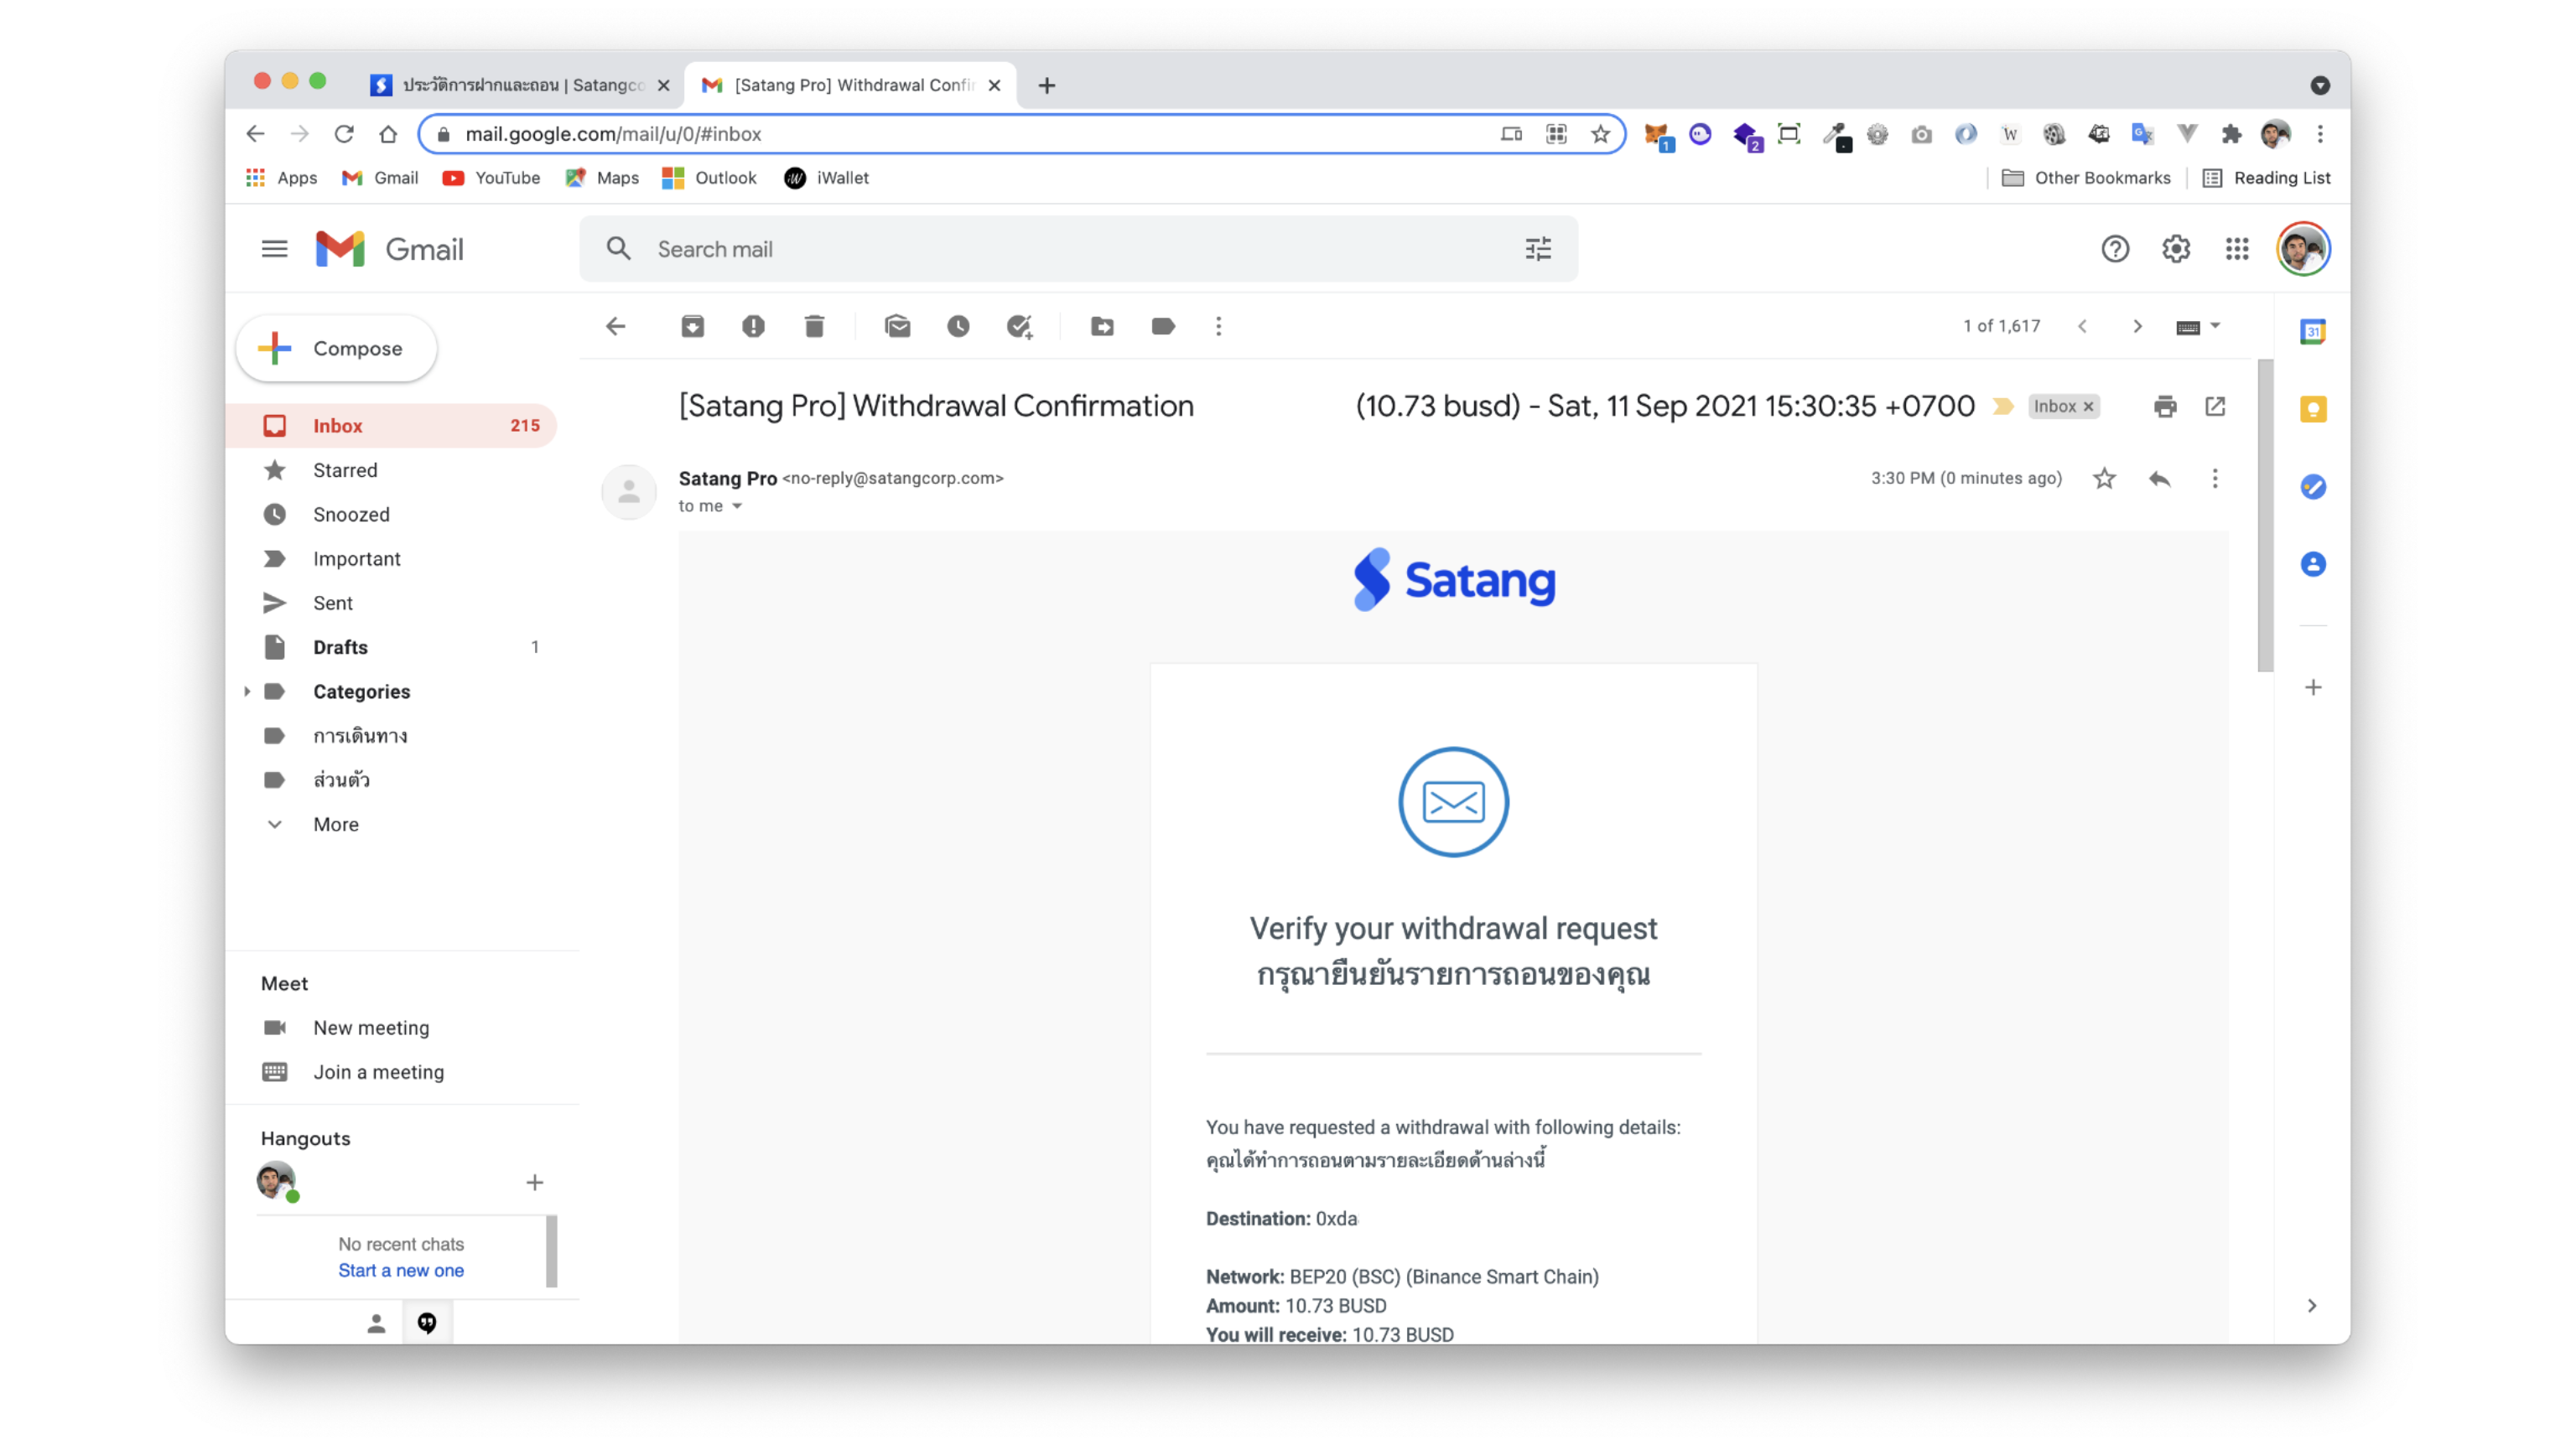This screenshot has height=1445, width=2576.
Task: Switch to Hangouts conversations tab
Action: [x=427, y=1322]
